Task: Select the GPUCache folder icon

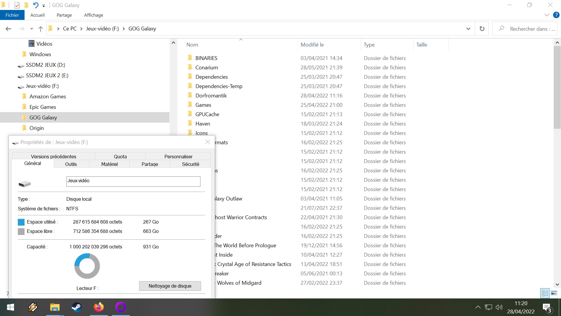Action: point(190,114)
